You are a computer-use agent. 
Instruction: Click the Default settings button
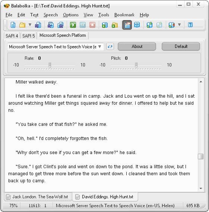(x=181, y=46)
